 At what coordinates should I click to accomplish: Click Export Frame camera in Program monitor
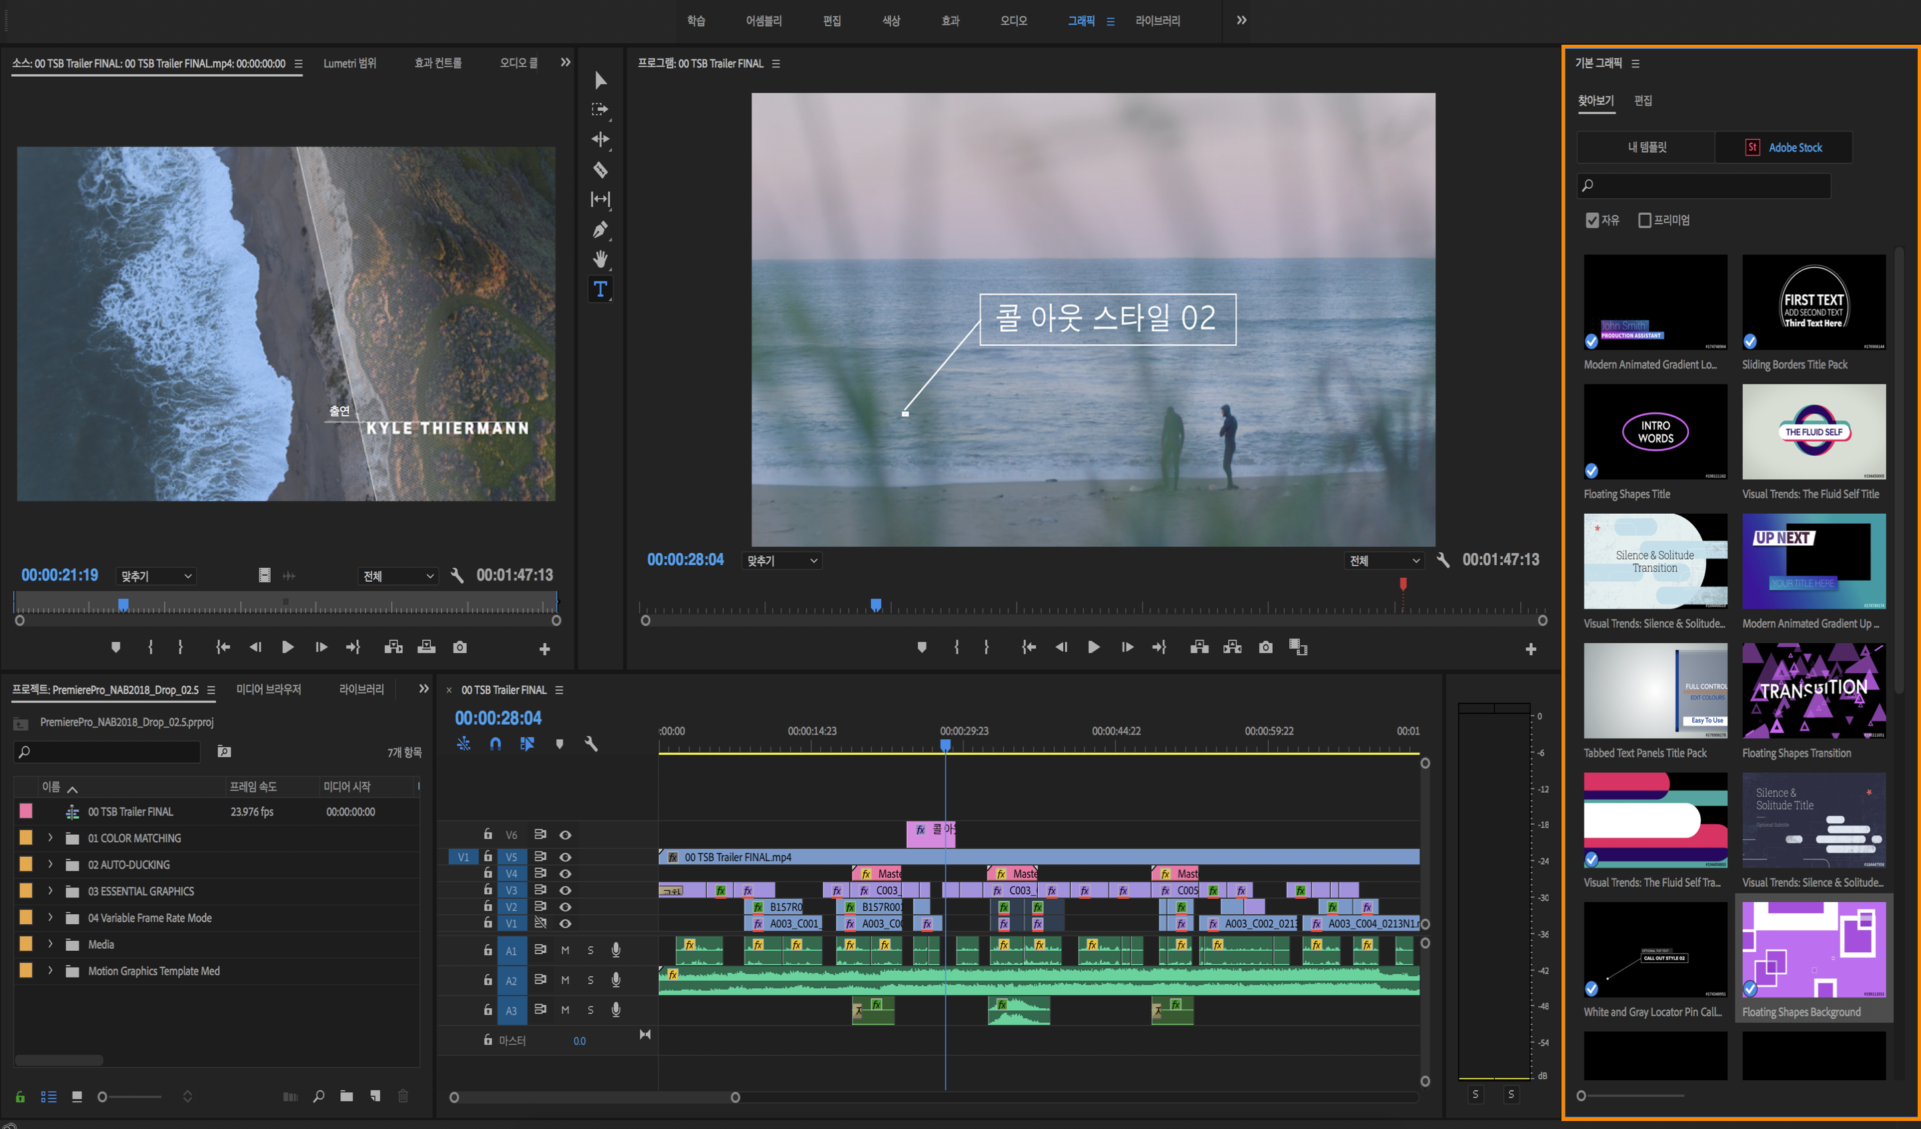click(x=1265, y=647)
